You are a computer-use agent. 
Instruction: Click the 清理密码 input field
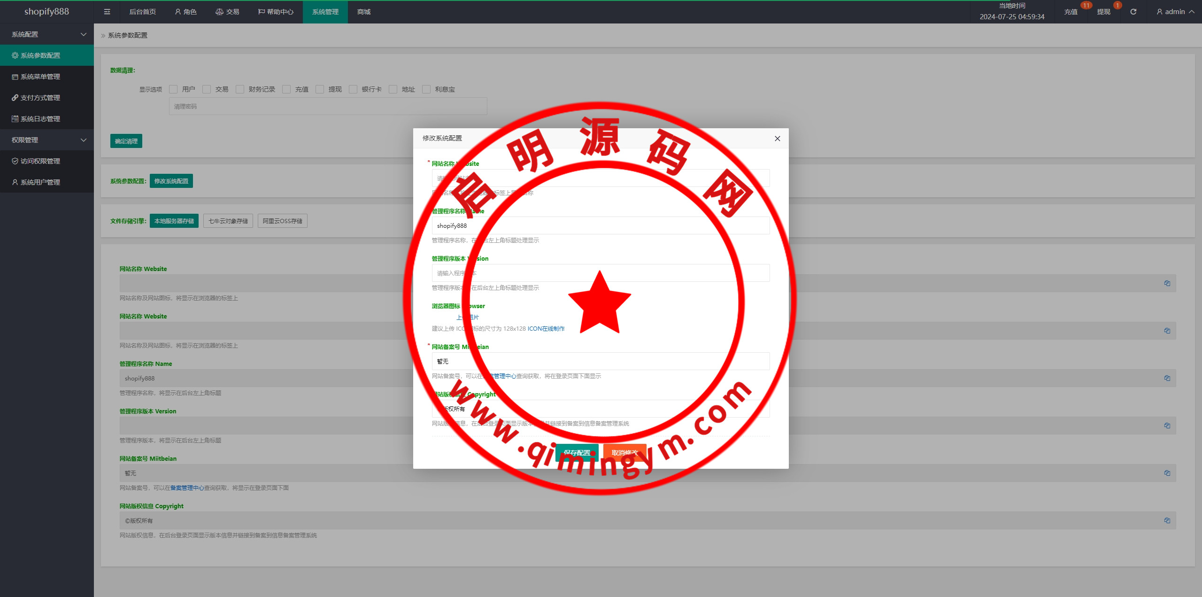click(328, 107)
